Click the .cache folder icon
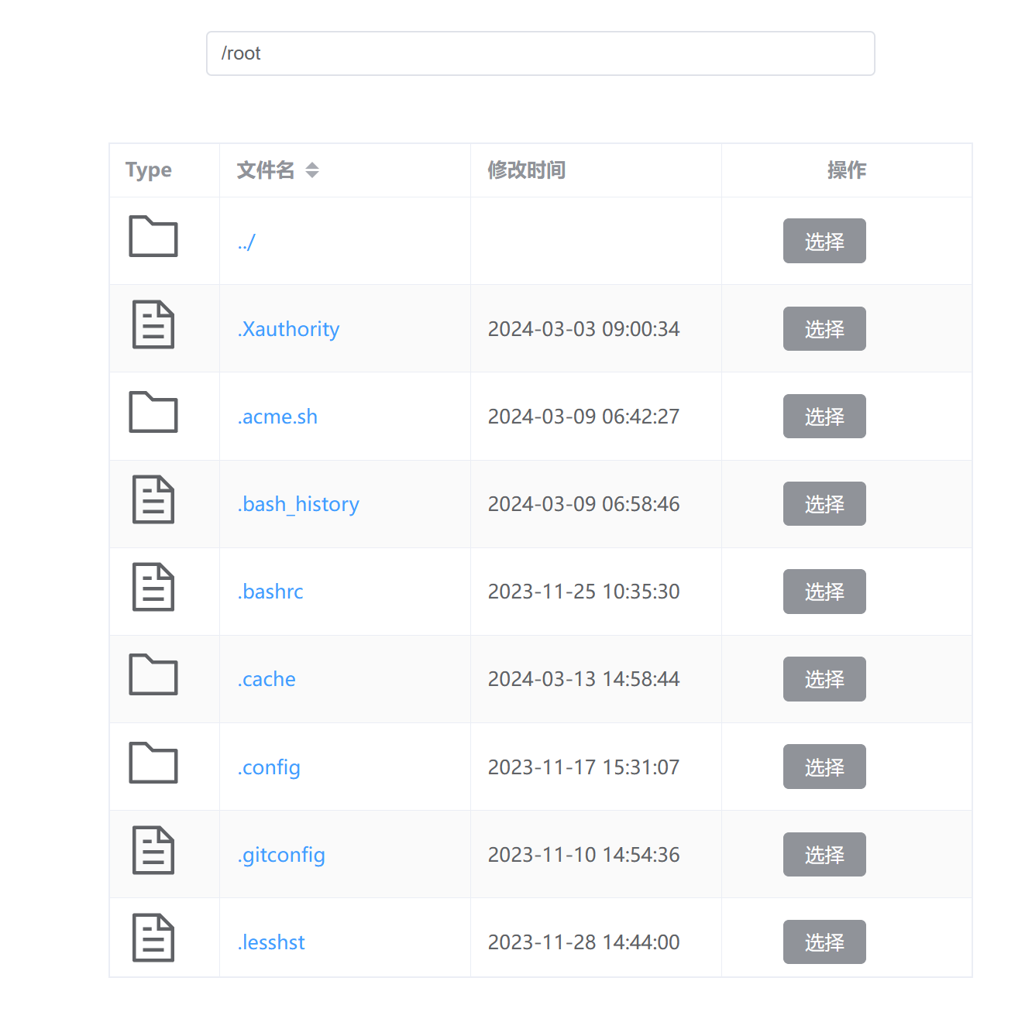 point(153,674)
